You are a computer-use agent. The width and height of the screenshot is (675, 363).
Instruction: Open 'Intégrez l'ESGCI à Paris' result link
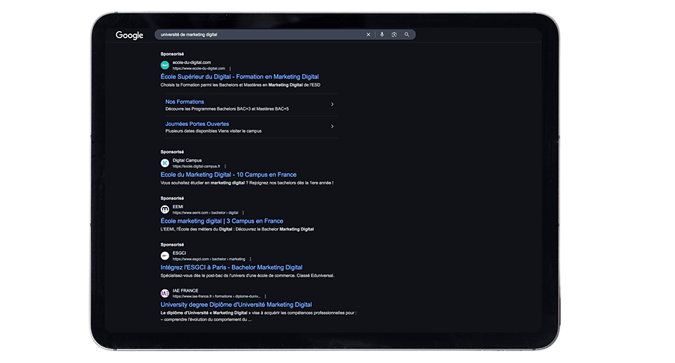231,267
